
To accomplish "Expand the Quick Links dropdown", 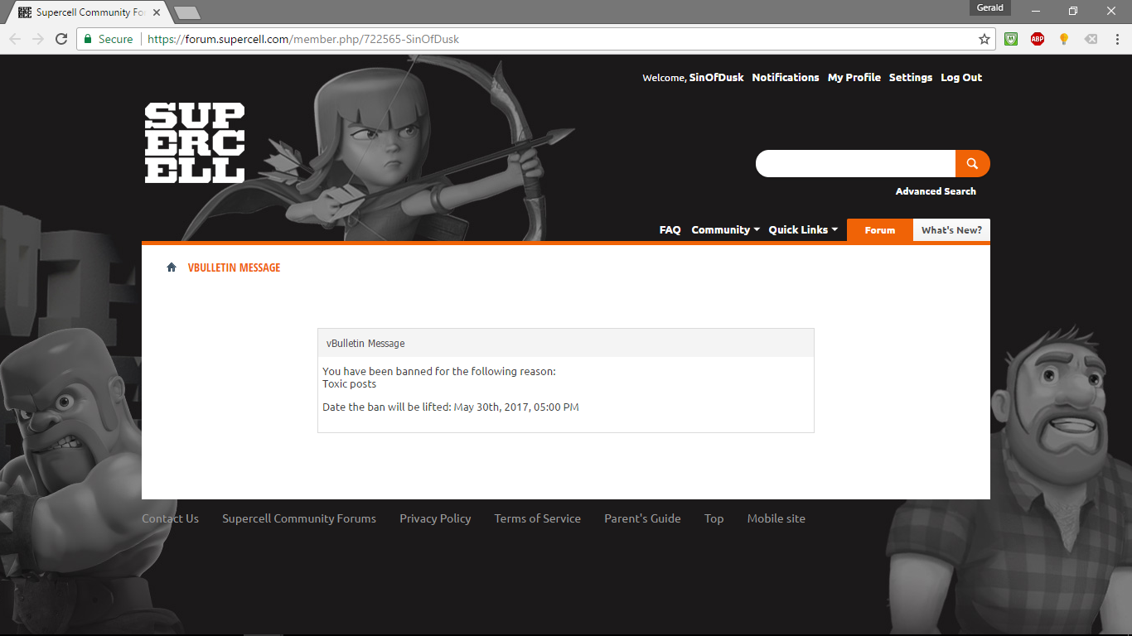I will [803, 230].
